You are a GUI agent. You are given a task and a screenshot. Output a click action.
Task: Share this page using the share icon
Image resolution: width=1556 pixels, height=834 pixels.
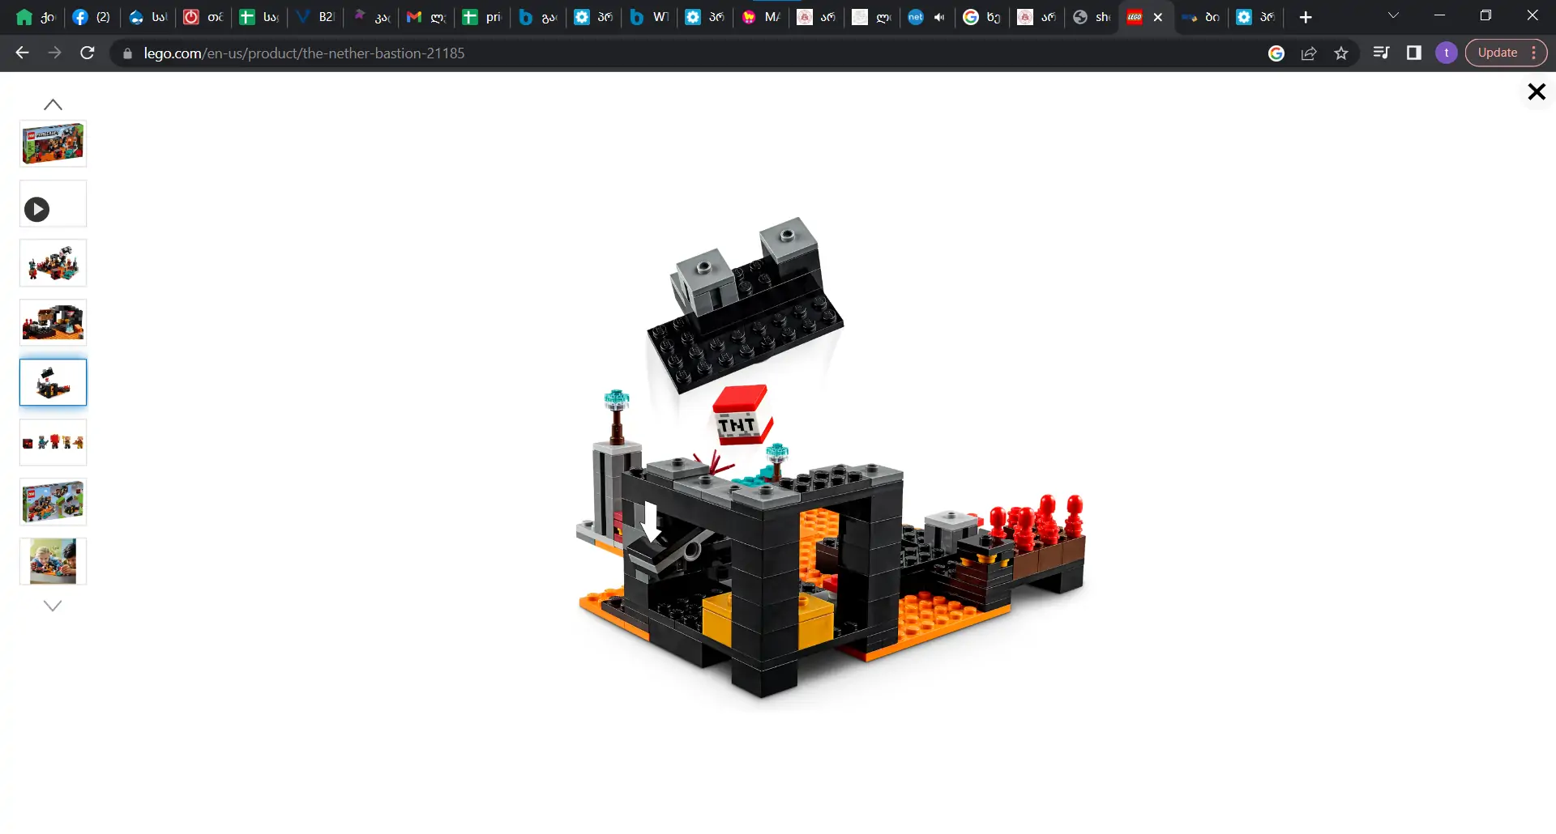tap(1309, 53)
